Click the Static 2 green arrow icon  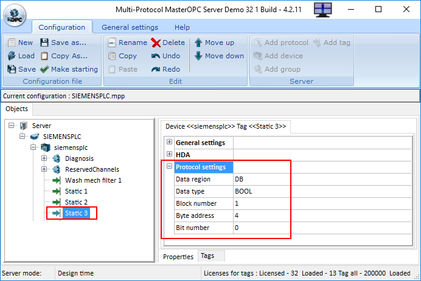point(57,202)
